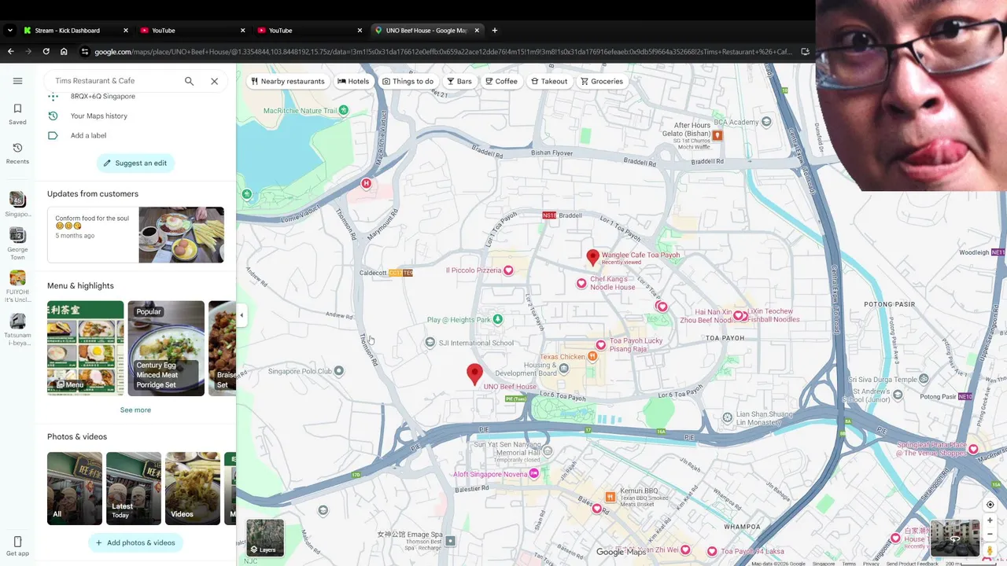1007x566 pixels.
Task: Click the Texas Chicken restaurant marker
Action: tap(592, 356)
